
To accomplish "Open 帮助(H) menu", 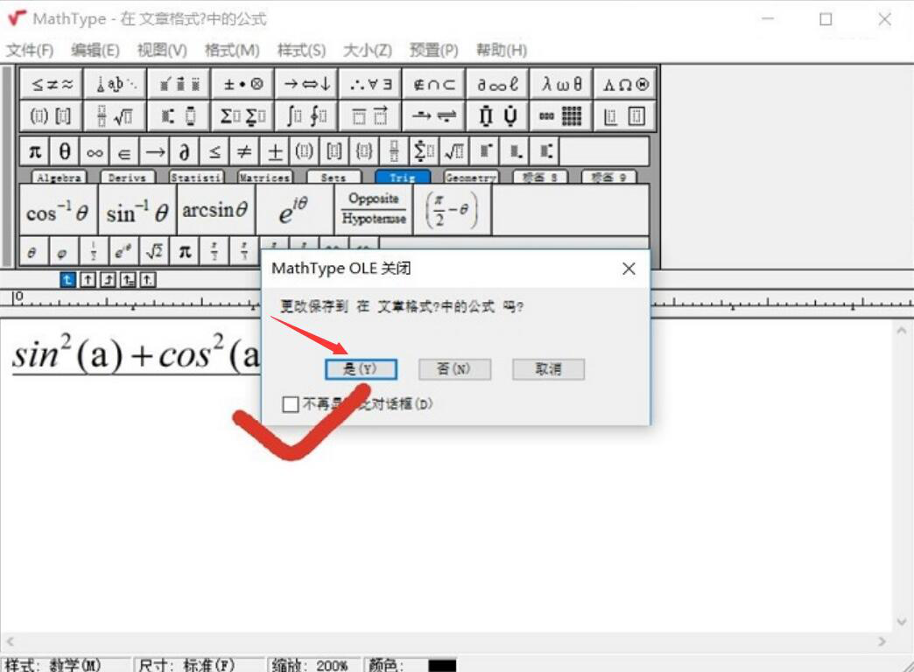I will [502, 50].
